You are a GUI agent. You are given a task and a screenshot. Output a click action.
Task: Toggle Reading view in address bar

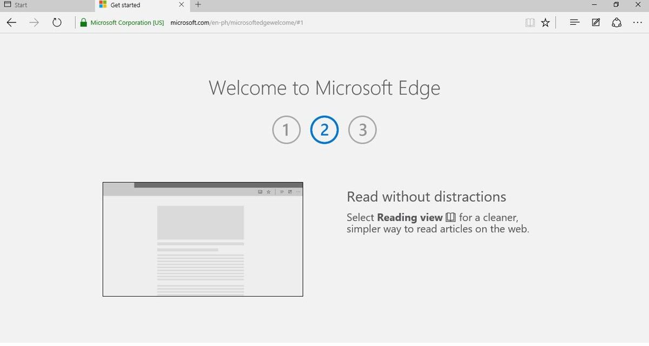pos(530,23)
